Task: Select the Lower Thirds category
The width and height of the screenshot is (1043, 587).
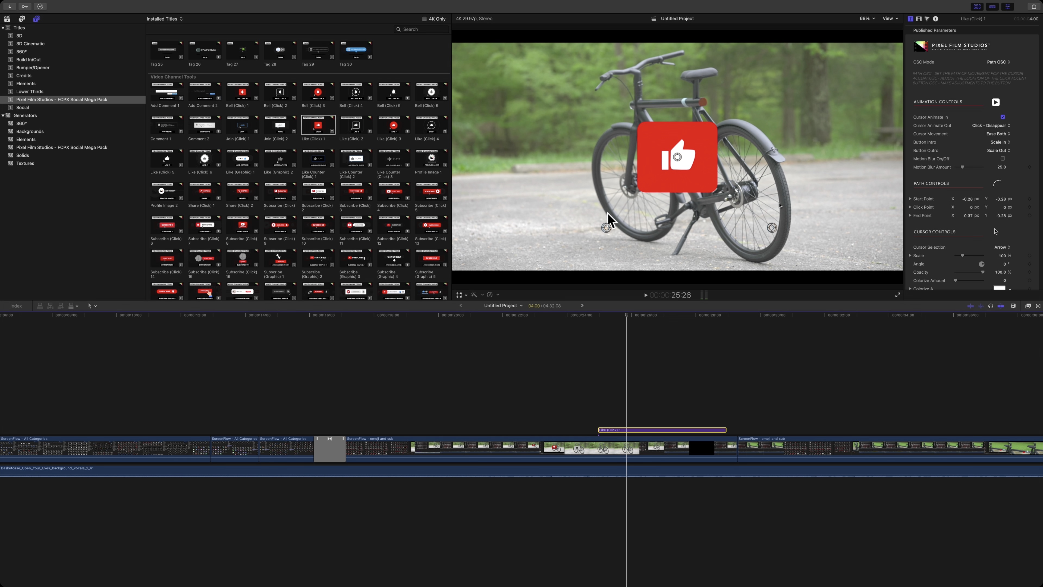Action: click(30, 92)
